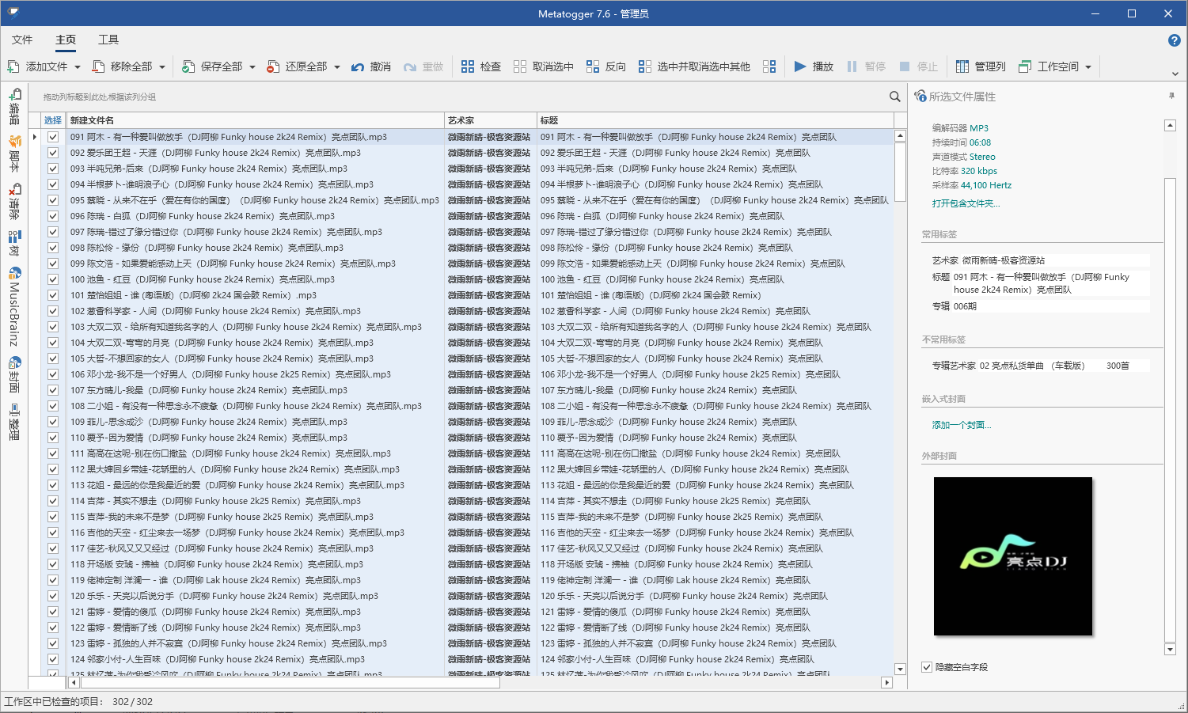This screenshot has width=1188, height=713.
Task: Uncheck the checkbox for file 091 阿木
Action: pos(53,137)
